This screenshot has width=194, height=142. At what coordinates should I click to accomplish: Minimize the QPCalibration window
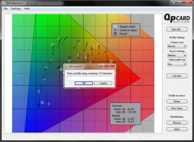pos(174,2)
